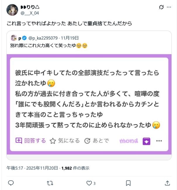
Task: Click the mond logo
Action: pyautogui.click(x=129, y=141)
